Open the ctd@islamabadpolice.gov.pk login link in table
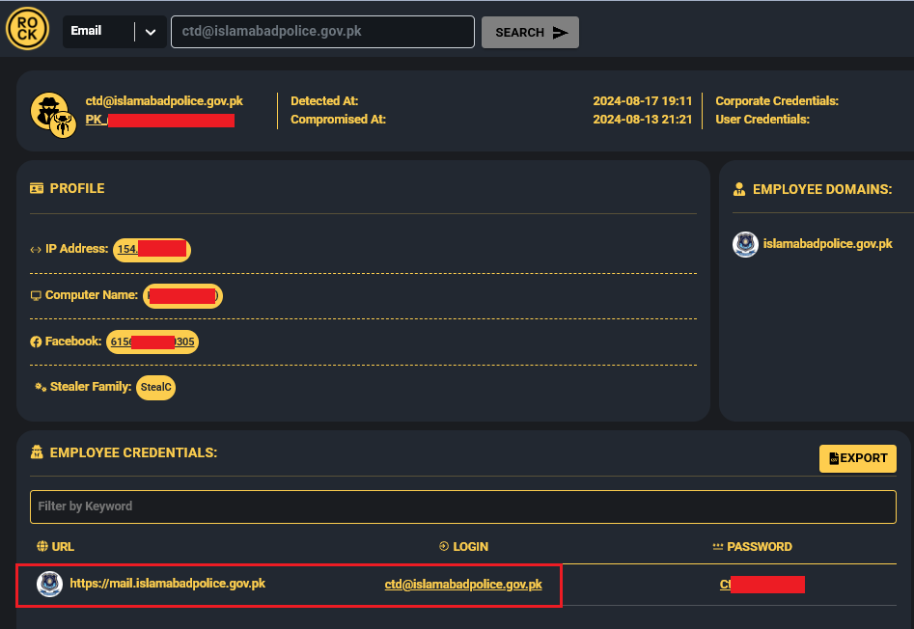 [463, 585]
